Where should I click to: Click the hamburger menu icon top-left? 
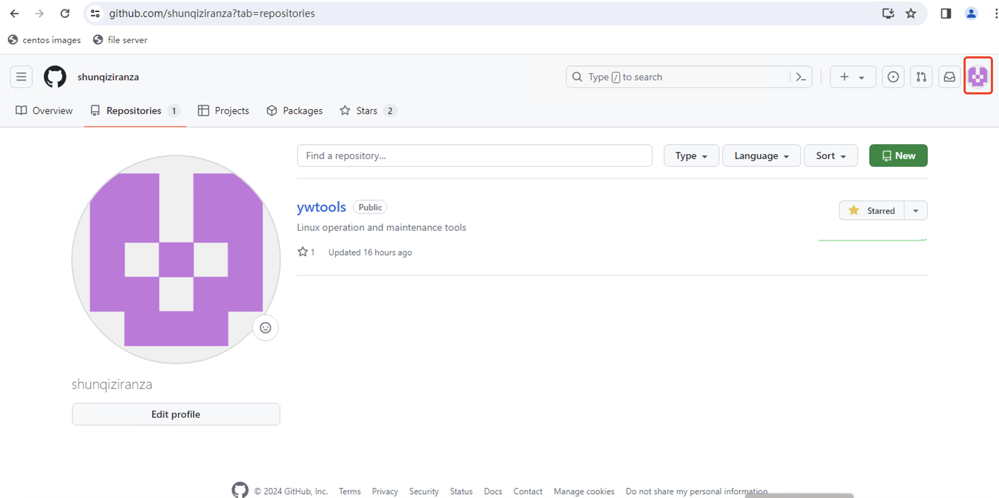click(22, 76)
